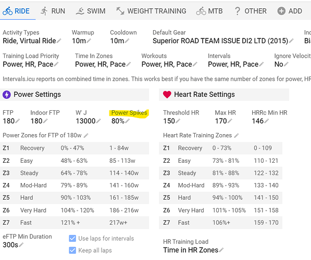Edit Max HR 170 pencil icon
311x260 pixels.
[x=230, y=121]
